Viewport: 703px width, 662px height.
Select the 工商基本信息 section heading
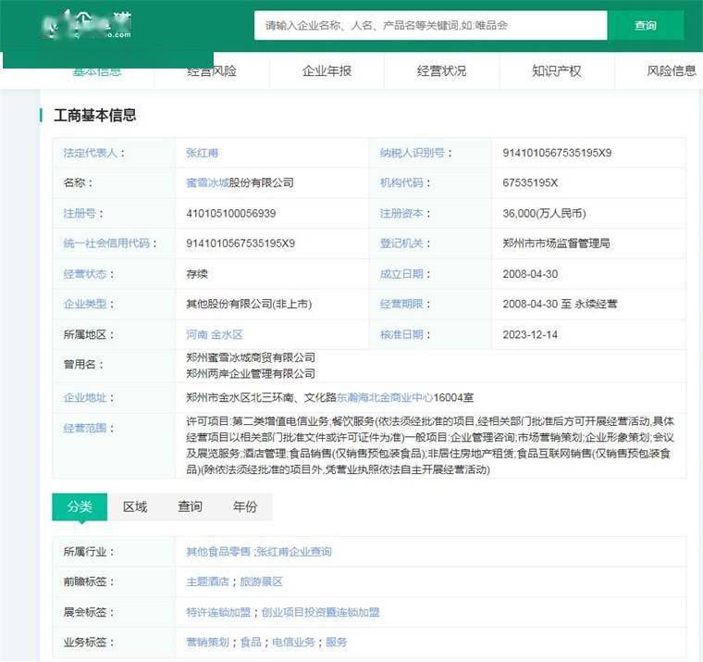94,116
